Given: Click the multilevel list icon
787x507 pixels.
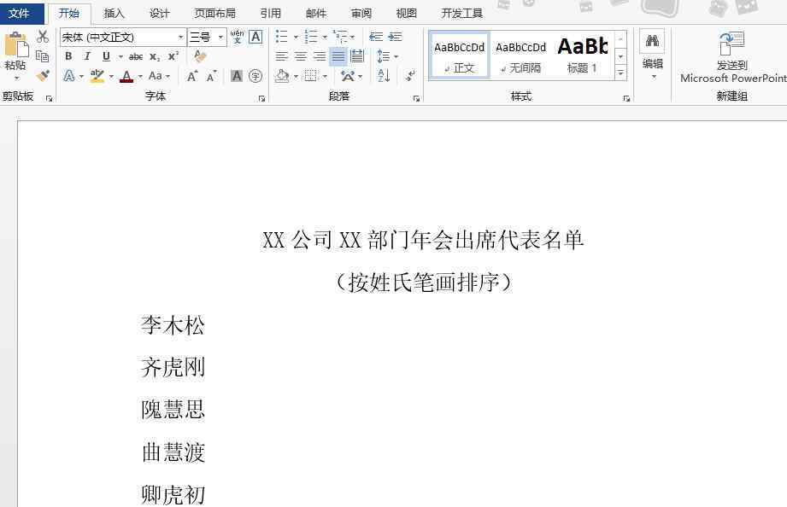Looking at the screenshot, I should [340, 37].
